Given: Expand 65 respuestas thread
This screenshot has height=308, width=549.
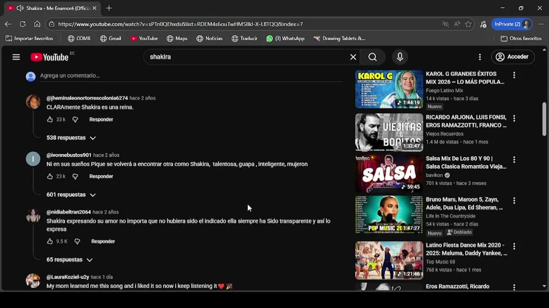Looking at the screenshot, I should tap(69, 260).
